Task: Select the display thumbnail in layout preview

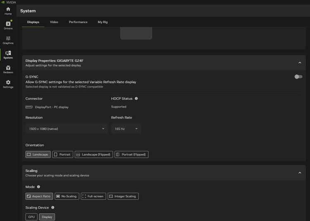Action: [136, 33]
